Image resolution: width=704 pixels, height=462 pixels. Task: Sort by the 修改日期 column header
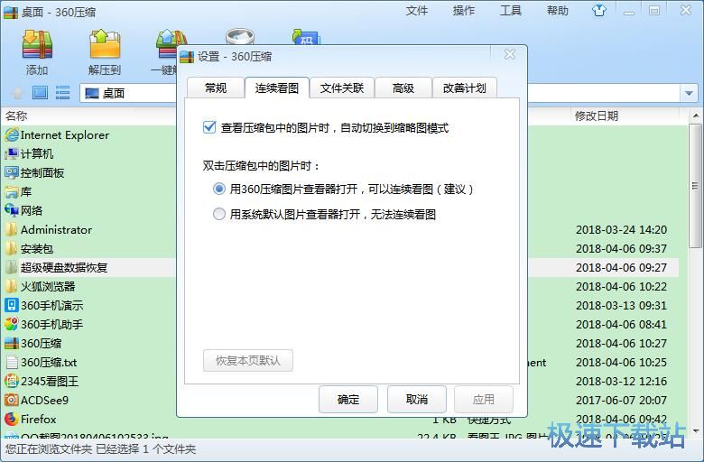pos(597,115)
